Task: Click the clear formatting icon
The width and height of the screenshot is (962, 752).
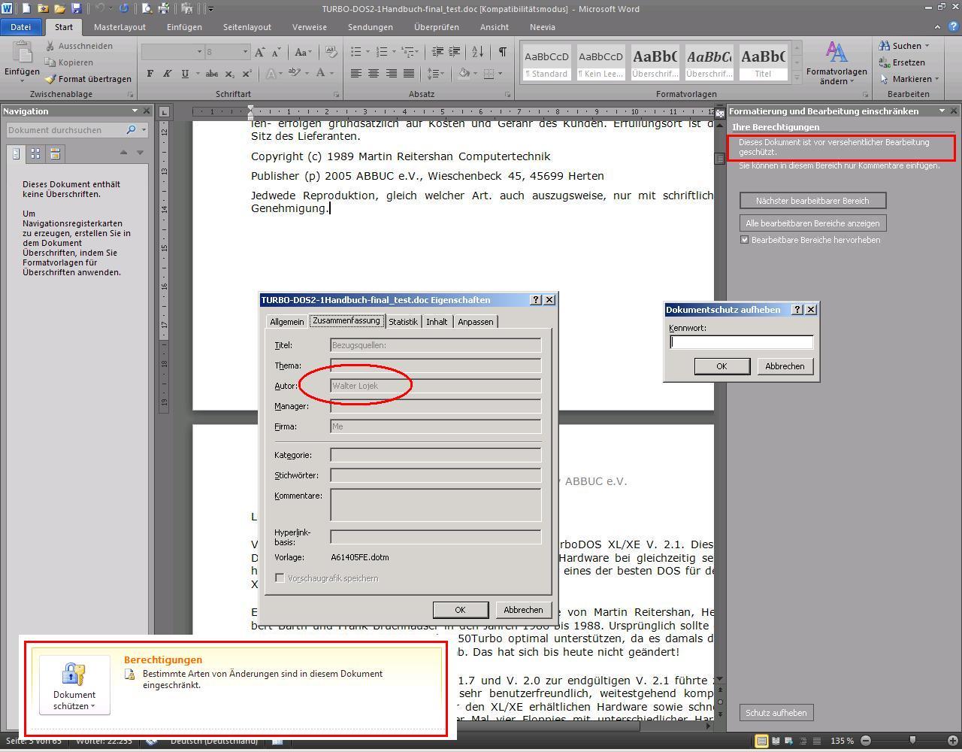Action: [331, 53]
